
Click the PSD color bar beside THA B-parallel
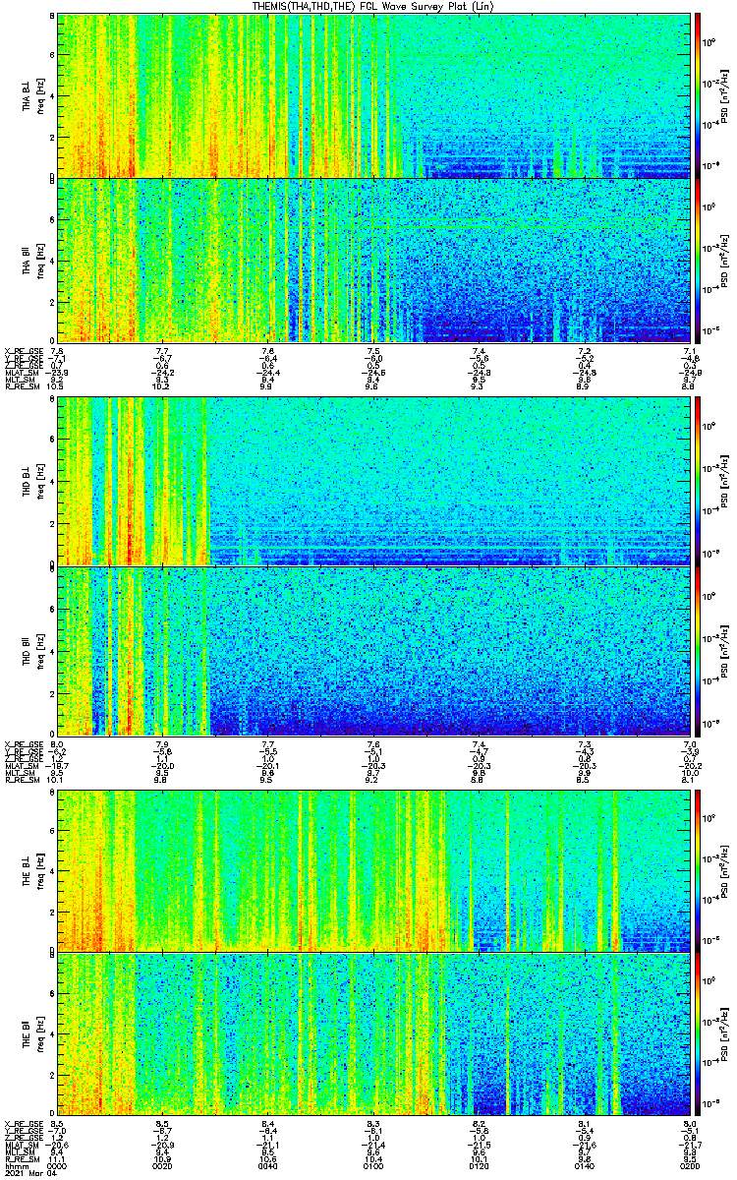(697, 260)
